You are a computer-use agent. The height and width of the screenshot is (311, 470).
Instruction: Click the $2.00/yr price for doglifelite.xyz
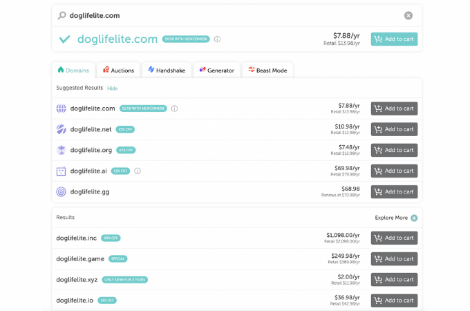pyautogui.click(x=348, y=277)
